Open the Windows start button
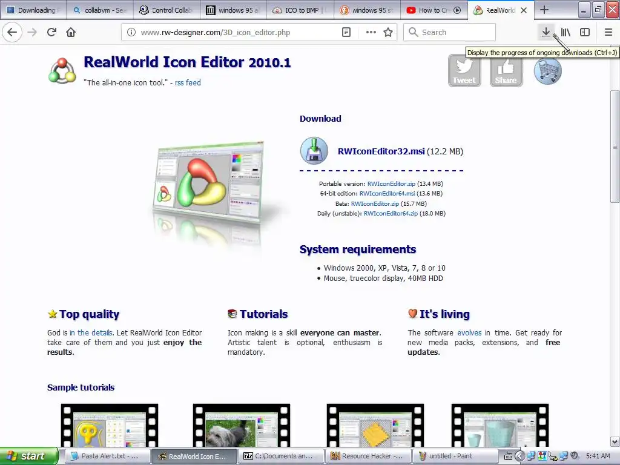Screen dimensions: 620x465 (29, 456)
